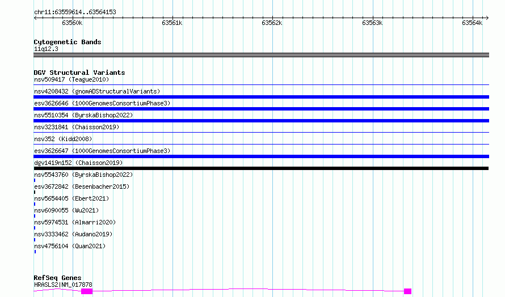Open variant esv3626647 (1000GenomesConsortiumPhase3)
The width and height of the screenshot is (505, 297).
click(x=102, y=151)
